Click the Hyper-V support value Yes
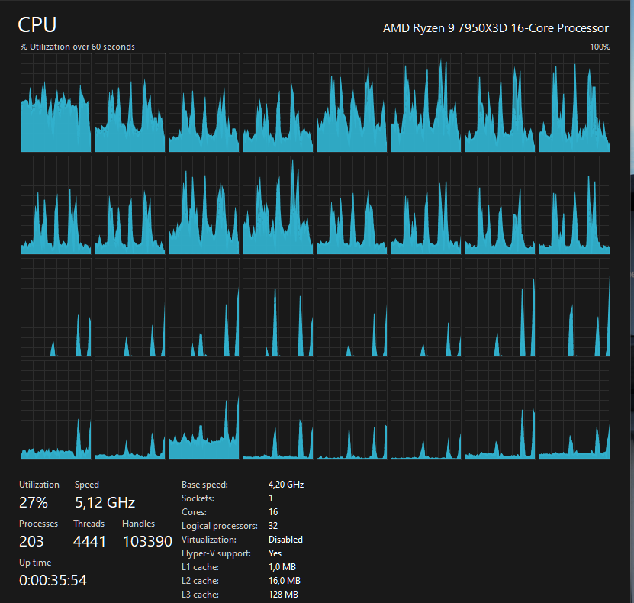Screen dimensions: 634x603 point(275,553)
